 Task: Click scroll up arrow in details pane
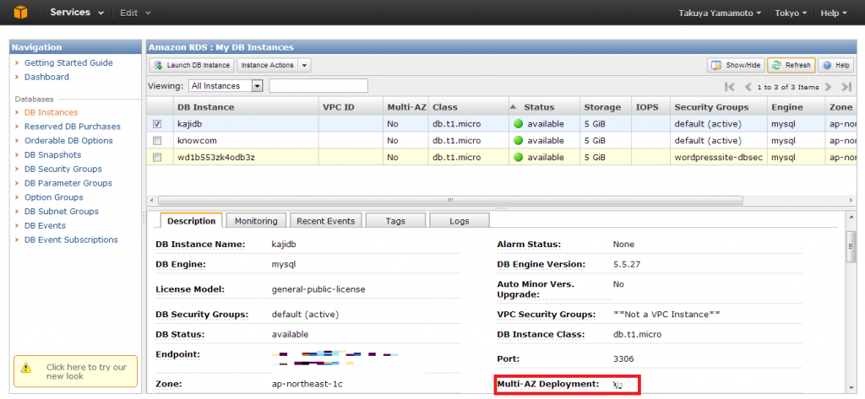pos(851,218)
